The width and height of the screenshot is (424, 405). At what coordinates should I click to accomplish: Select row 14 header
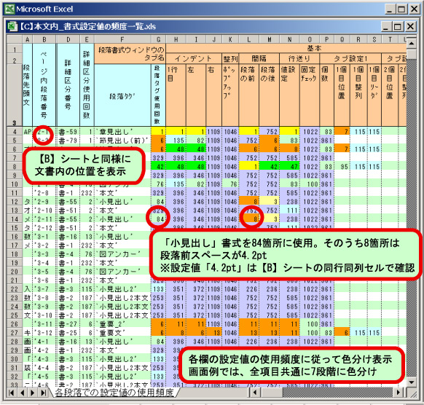tap(15, 219)
